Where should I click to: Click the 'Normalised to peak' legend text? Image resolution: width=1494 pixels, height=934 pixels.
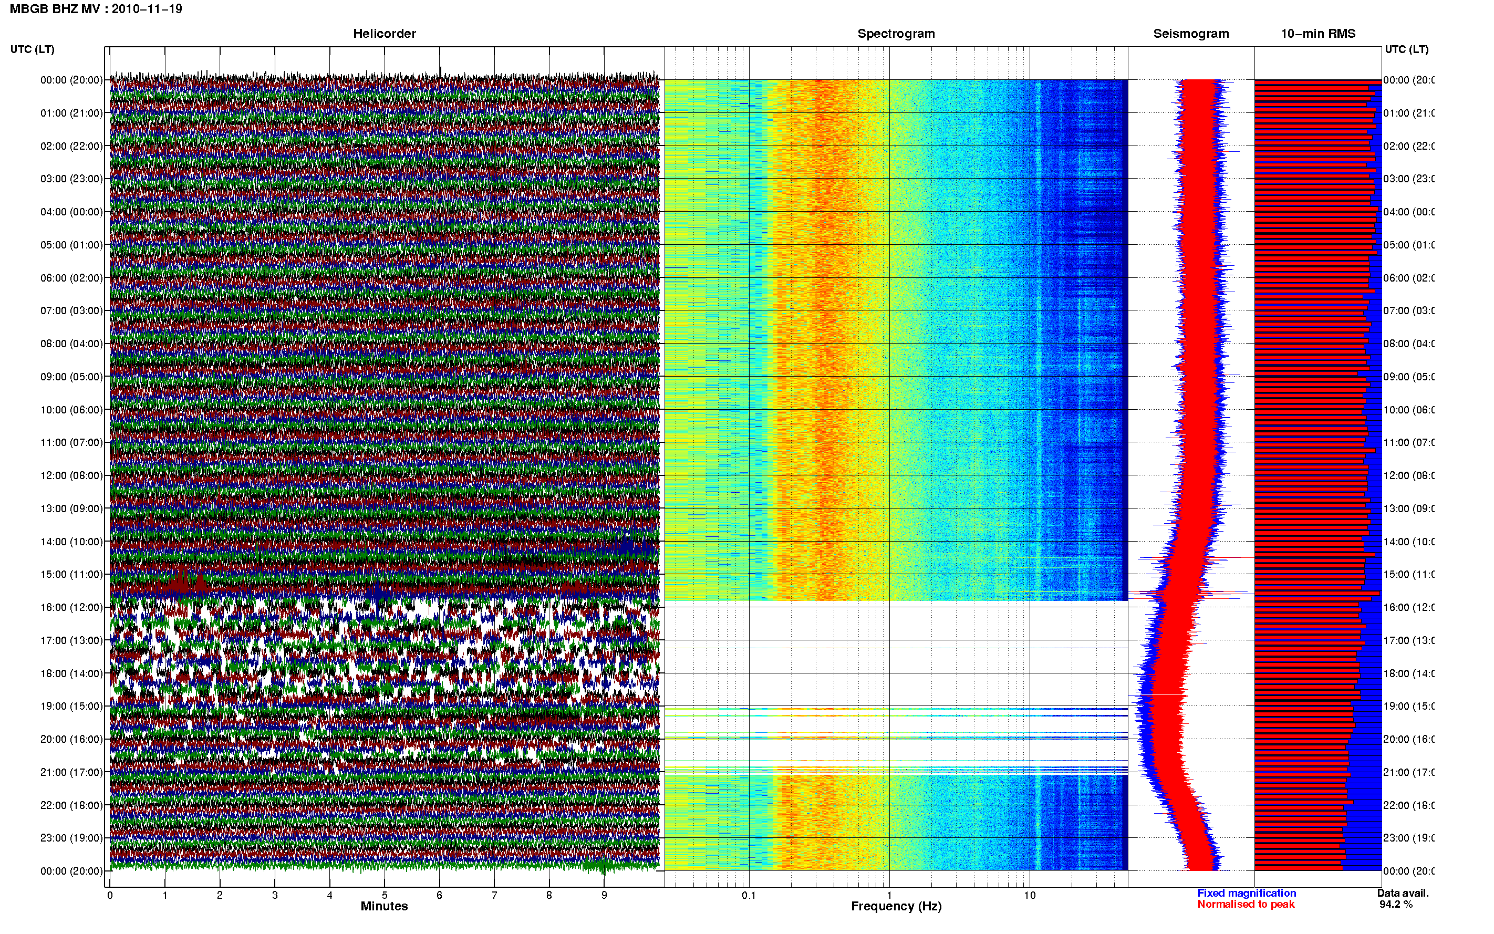coord(1246,905)
